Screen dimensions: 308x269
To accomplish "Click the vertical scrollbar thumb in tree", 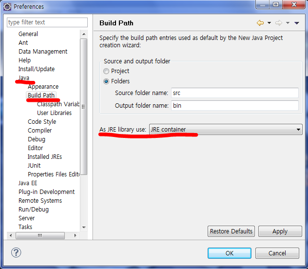I will click(x=84, y=107).
